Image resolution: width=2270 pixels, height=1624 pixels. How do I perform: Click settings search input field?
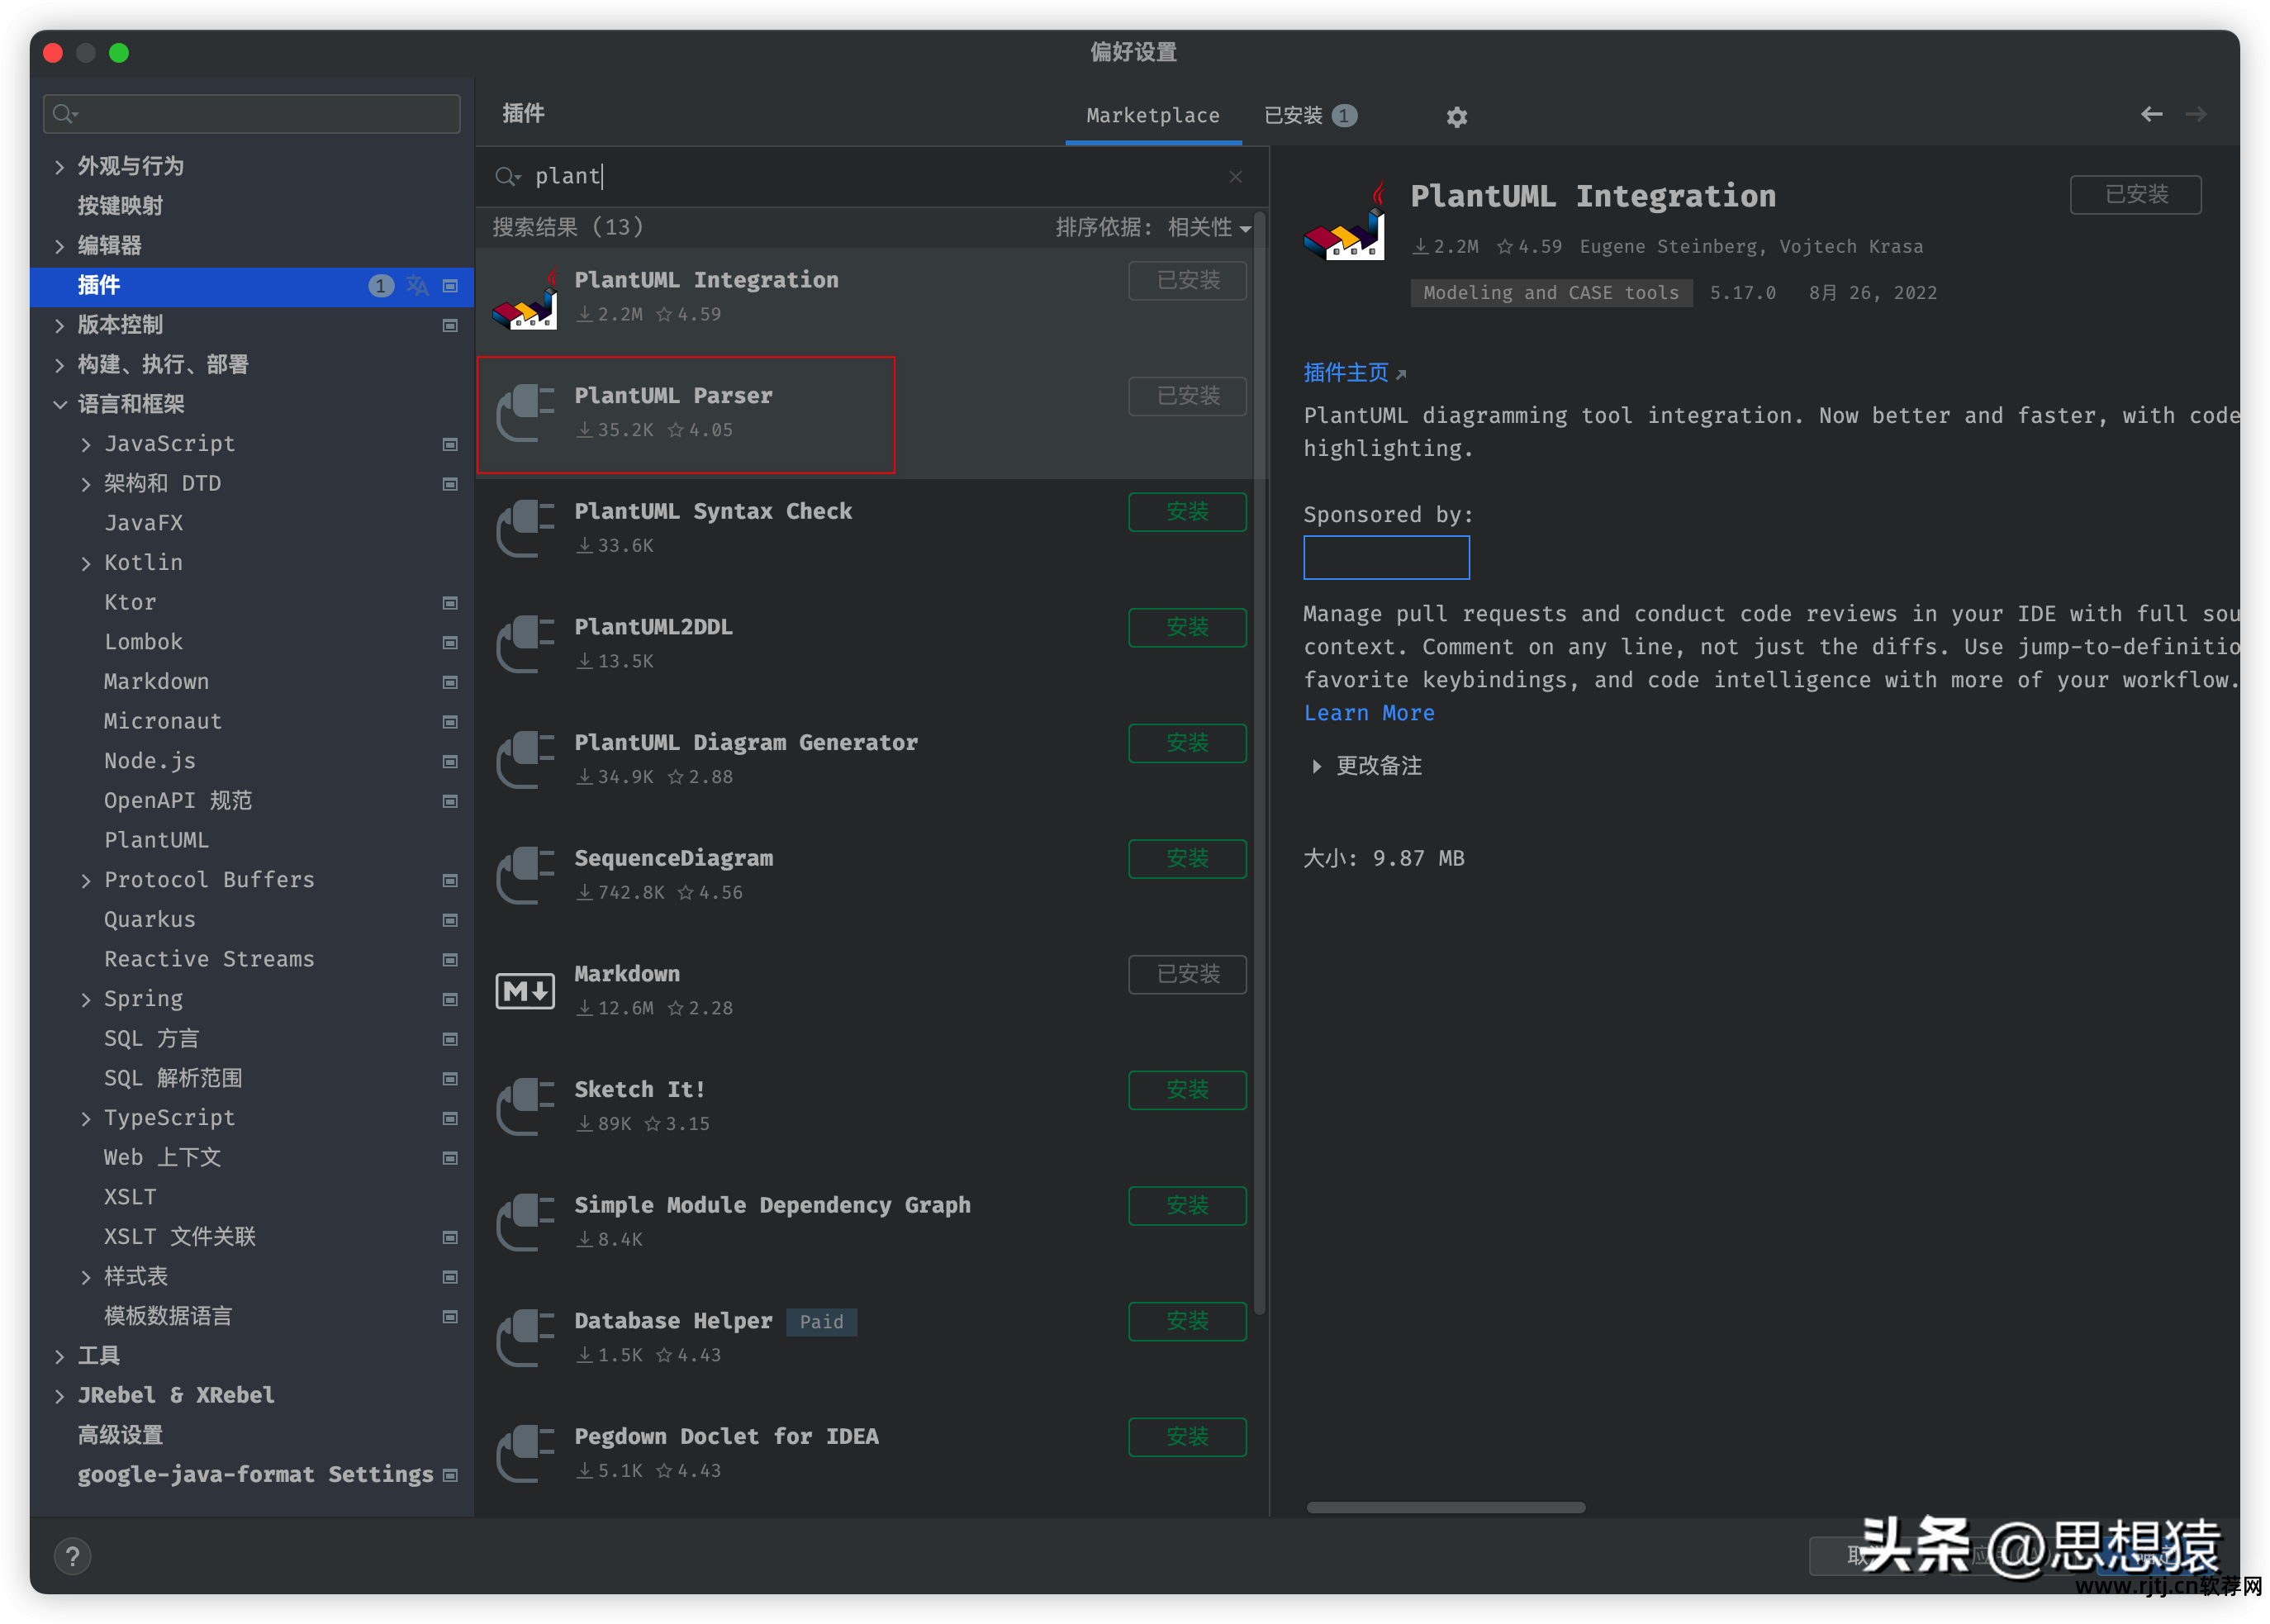[251, 114]
